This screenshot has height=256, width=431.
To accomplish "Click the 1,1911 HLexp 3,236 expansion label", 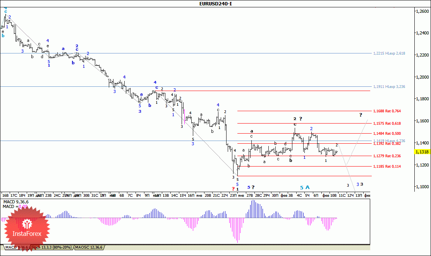I will pyautogui.click(x=389, y=87).
